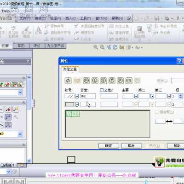Collapse the leader section in left panel
This screenshot has height=184, width=184.
click(x=24, y=103)
